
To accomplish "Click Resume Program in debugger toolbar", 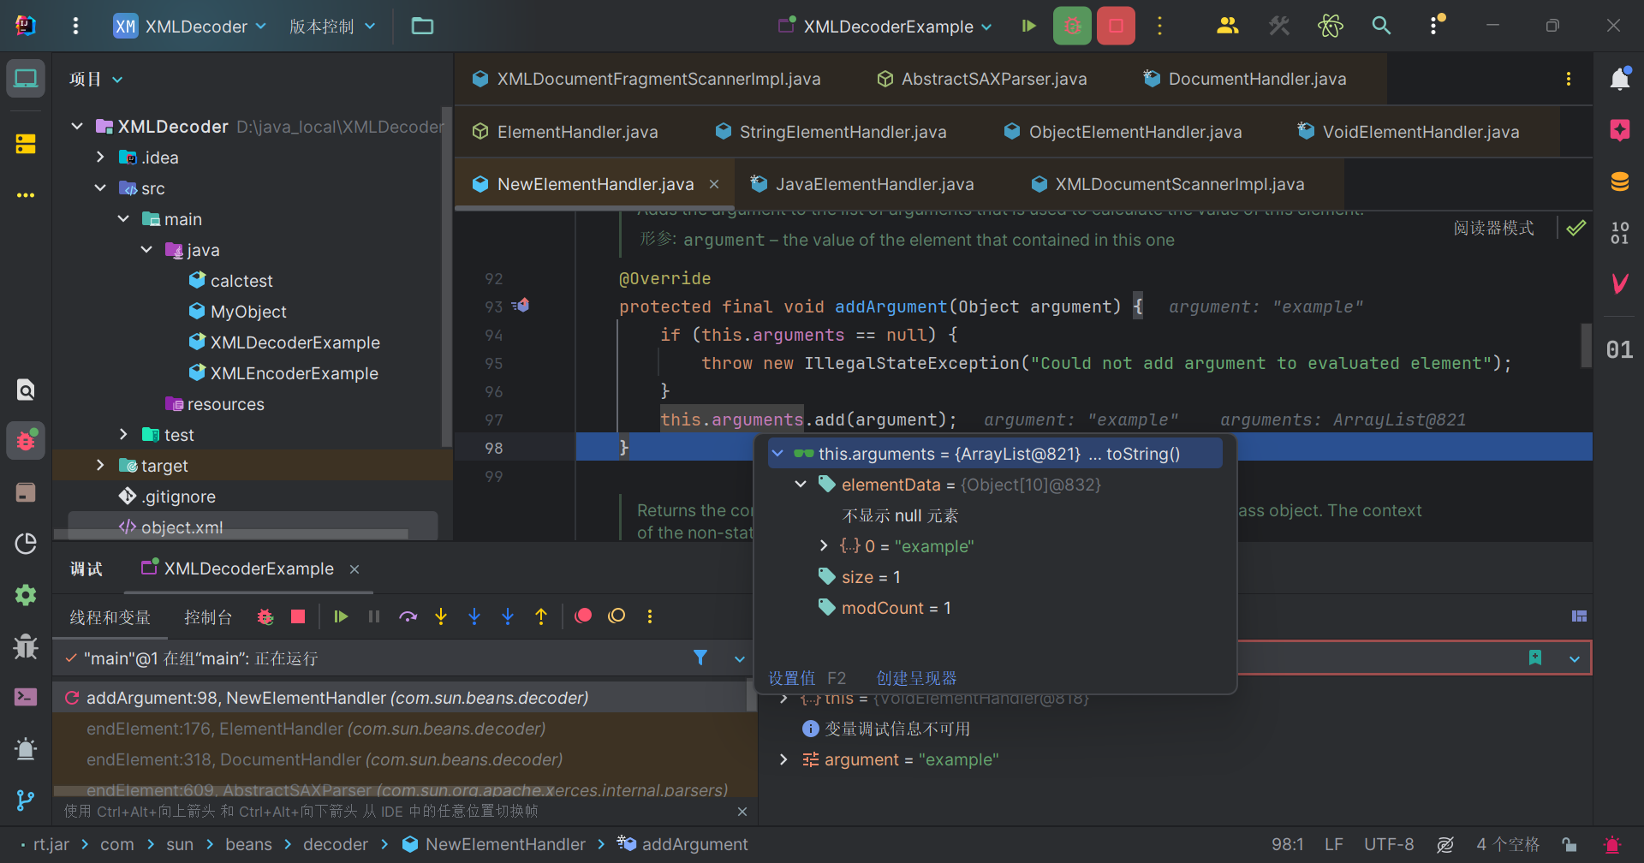I will pyautogui.click(x=341, y=616).
